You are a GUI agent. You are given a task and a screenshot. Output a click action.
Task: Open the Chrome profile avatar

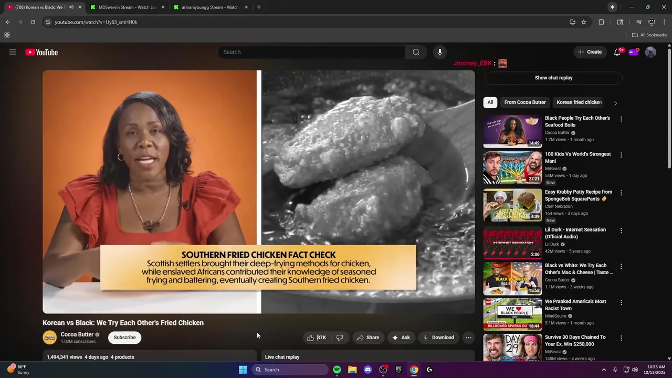click(652, 22)
